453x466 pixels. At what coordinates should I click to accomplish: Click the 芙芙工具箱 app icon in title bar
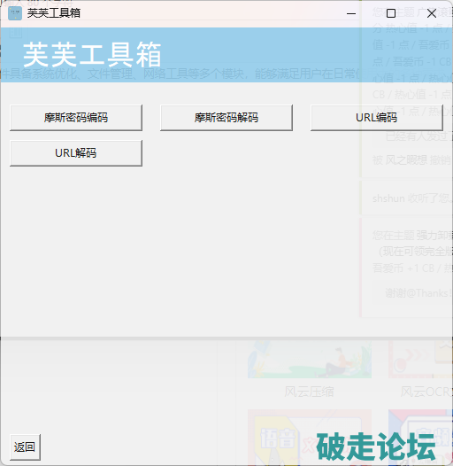[x=15, y=13]
